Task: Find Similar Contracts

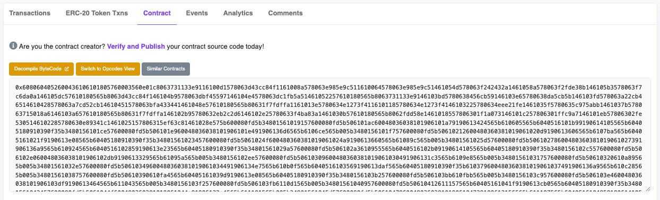Action: 166,69
